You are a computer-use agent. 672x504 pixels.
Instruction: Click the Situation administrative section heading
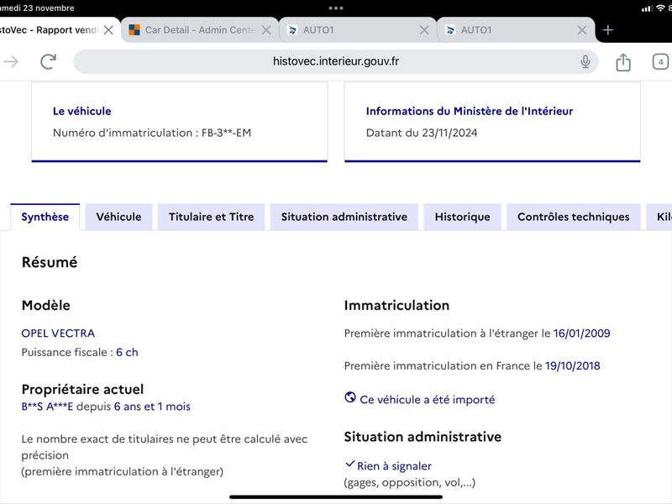[423, 437]
